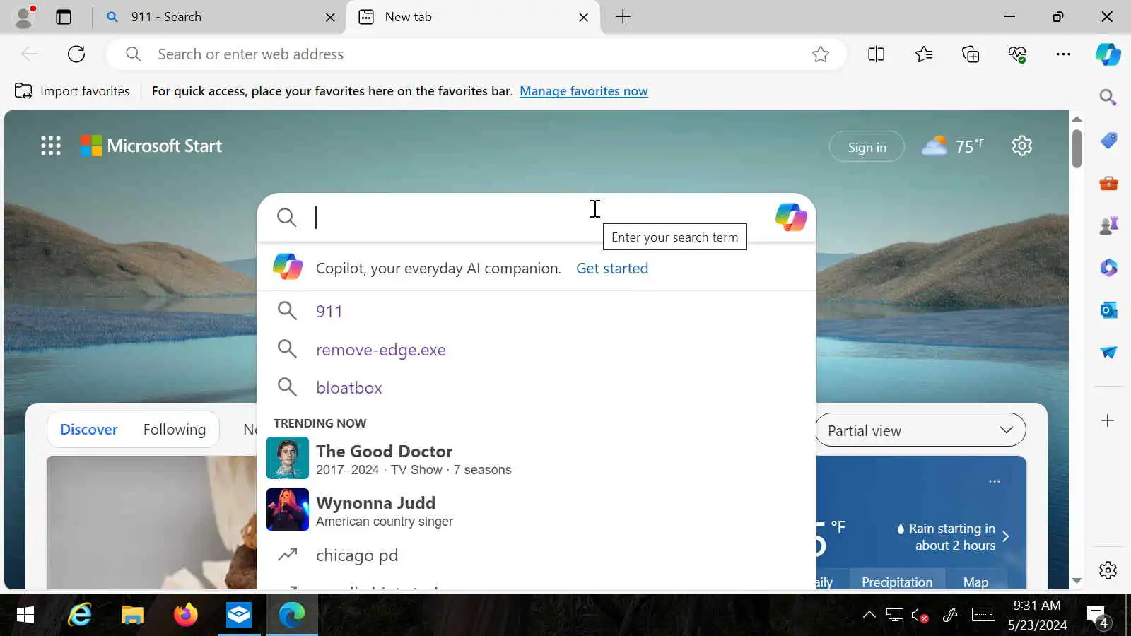1131x636 pixels.
Task: Open the sidebar Shopping tag icon
Action: [1108, 141]
